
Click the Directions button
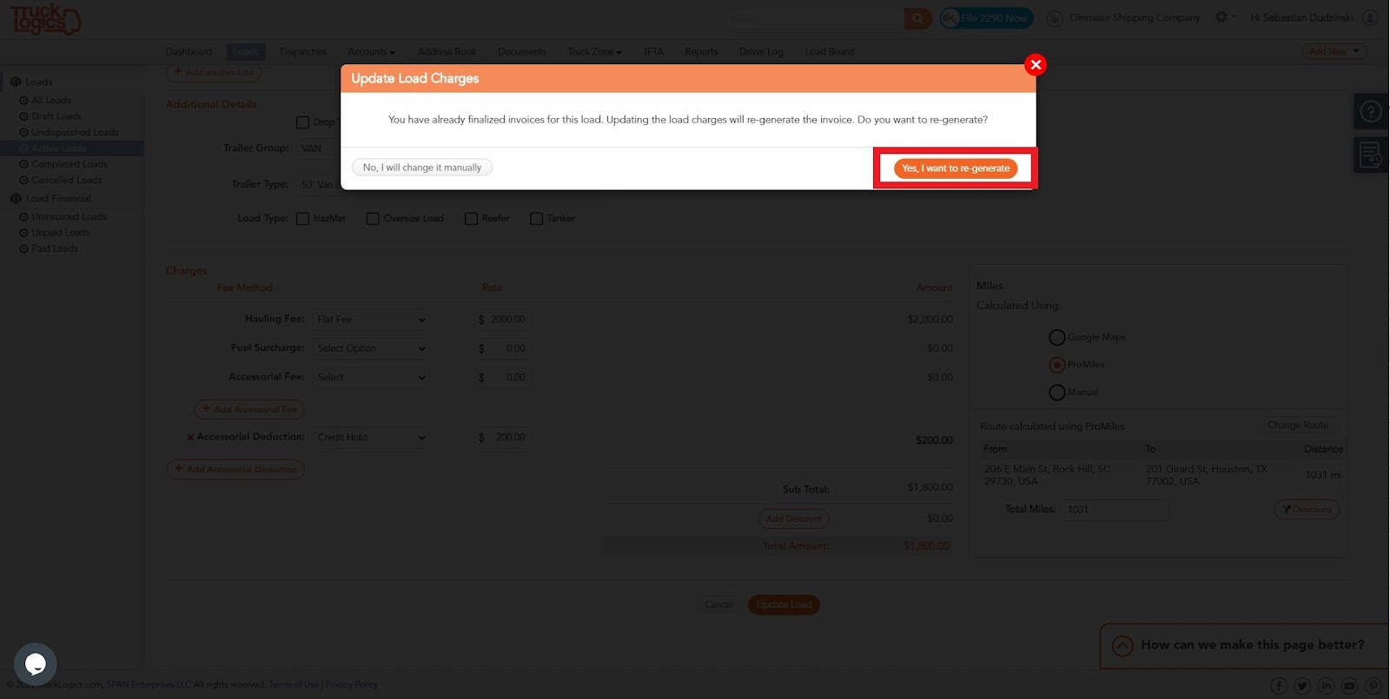pos(1307,510)
